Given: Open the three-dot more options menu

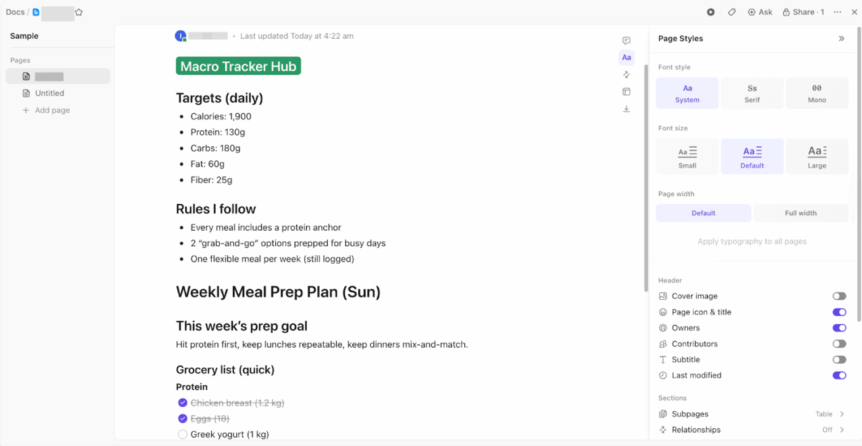Looking at the screenshot, I should [x=837, y=12].
